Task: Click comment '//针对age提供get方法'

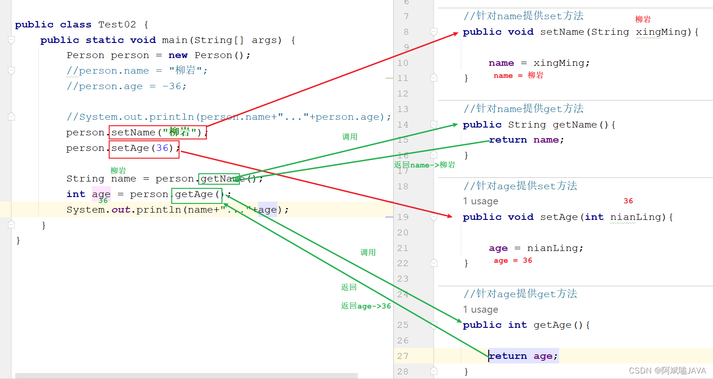Action: tap(520, 294)
